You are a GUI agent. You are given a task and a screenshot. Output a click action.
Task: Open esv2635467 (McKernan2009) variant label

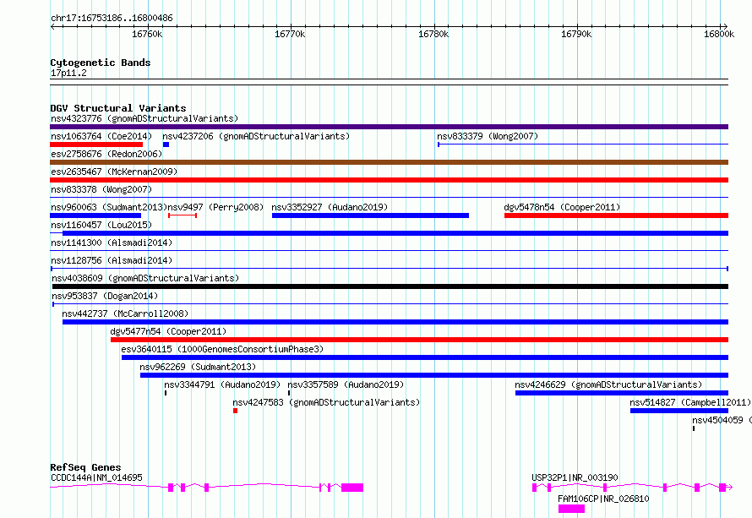(114, 172)
